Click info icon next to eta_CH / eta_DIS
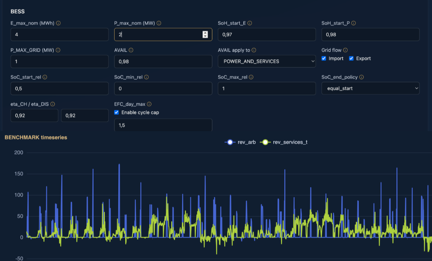Image resolution: width=432 pixels, height=261 pixels. (x=53, y=104)
